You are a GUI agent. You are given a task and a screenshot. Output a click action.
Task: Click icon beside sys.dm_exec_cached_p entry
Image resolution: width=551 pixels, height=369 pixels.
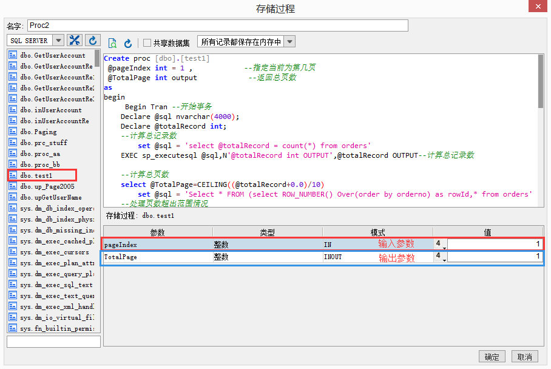(13, 241)
